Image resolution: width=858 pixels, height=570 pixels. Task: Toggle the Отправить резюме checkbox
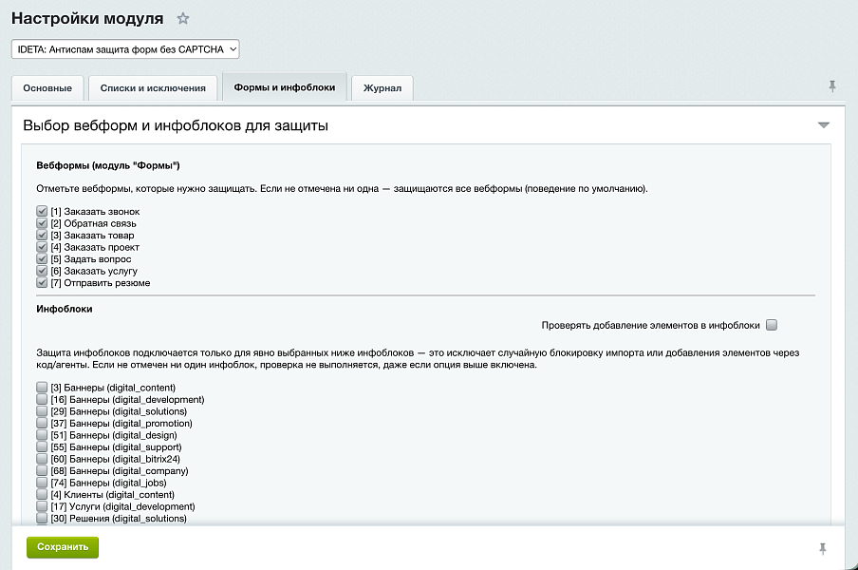click(x=42, y=282)
